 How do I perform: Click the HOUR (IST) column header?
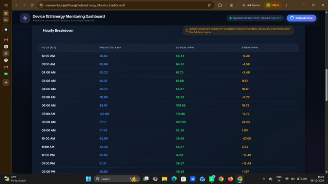[49, 48]
